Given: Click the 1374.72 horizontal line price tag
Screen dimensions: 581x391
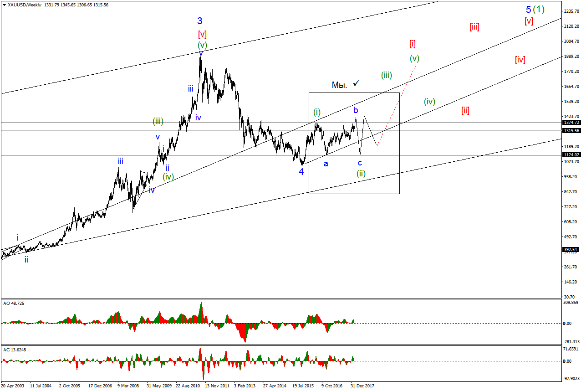Looking at the screenshot, I should coord(571,122).
